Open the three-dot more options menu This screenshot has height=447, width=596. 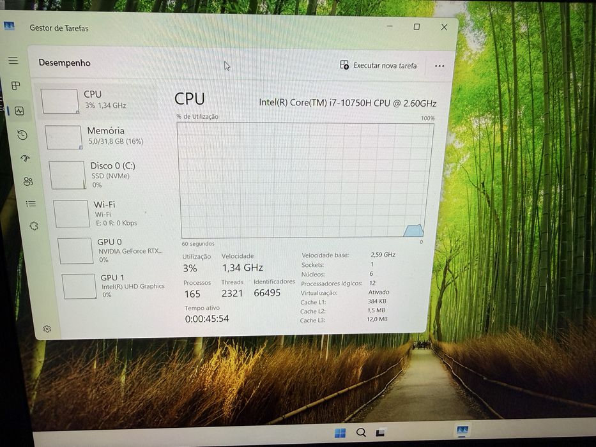coord(439,66)
